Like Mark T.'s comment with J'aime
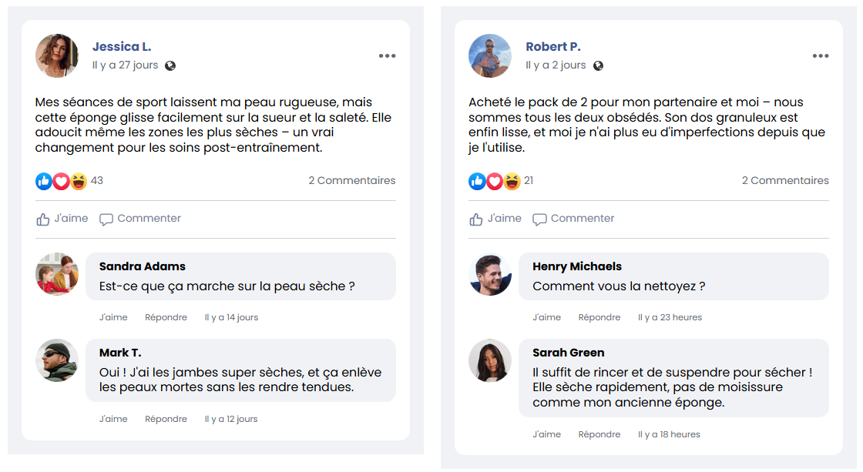The height and width of the screenshot is (472, 863). 113,419
